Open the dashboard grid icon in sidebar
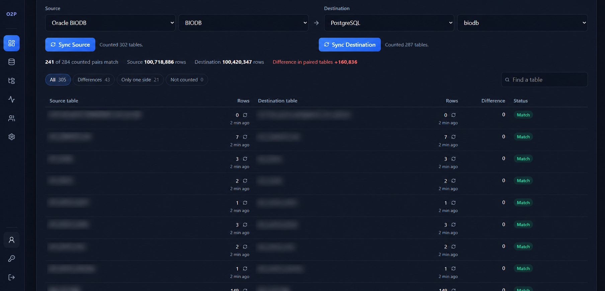This screenshot has height=291, width=605. (x=11, y=43)
